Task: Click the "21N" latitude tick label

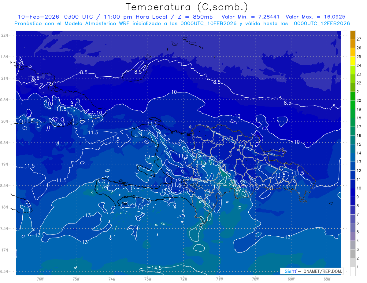Action: [5, 78]
